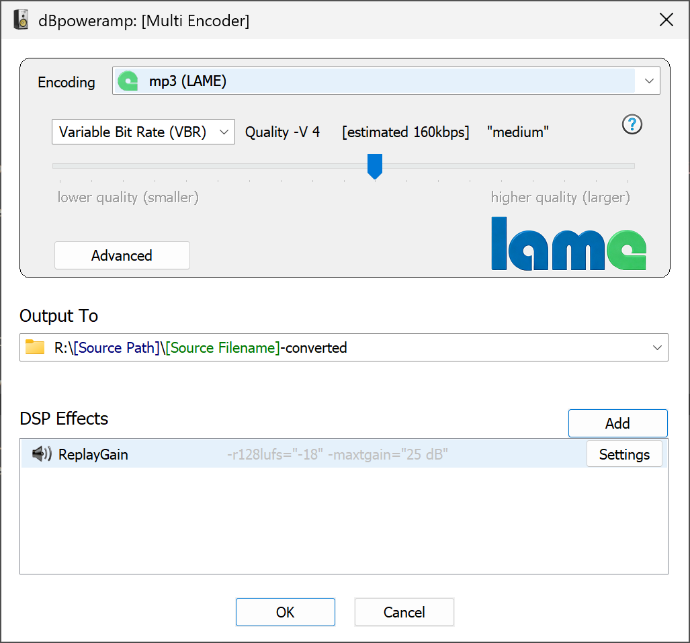Click the yellow folder icon under Output To

(34, 347)
